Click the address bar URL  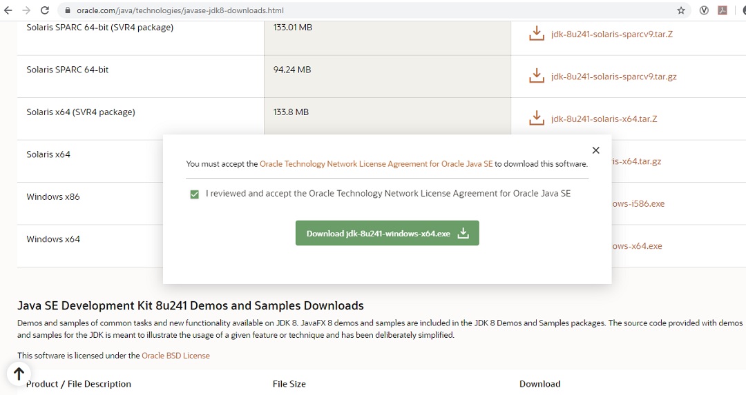pos(180,10)
